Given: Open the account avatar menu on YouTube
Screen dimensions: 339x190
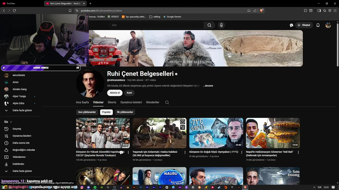Looking at the screenshot, I should tap(328, 25).
